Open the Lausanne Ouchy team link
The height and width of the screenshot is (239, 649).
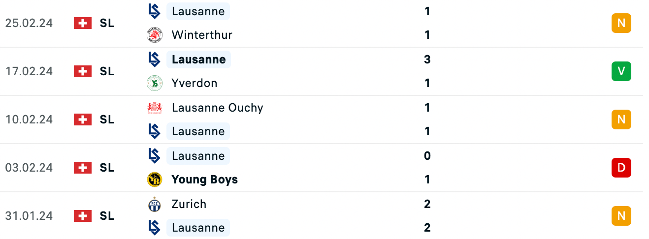[217, 108]
